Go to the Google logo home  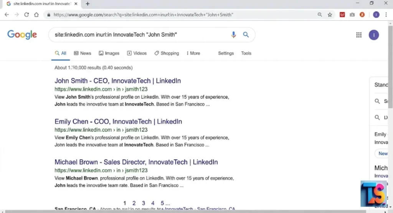click(22, 35)
